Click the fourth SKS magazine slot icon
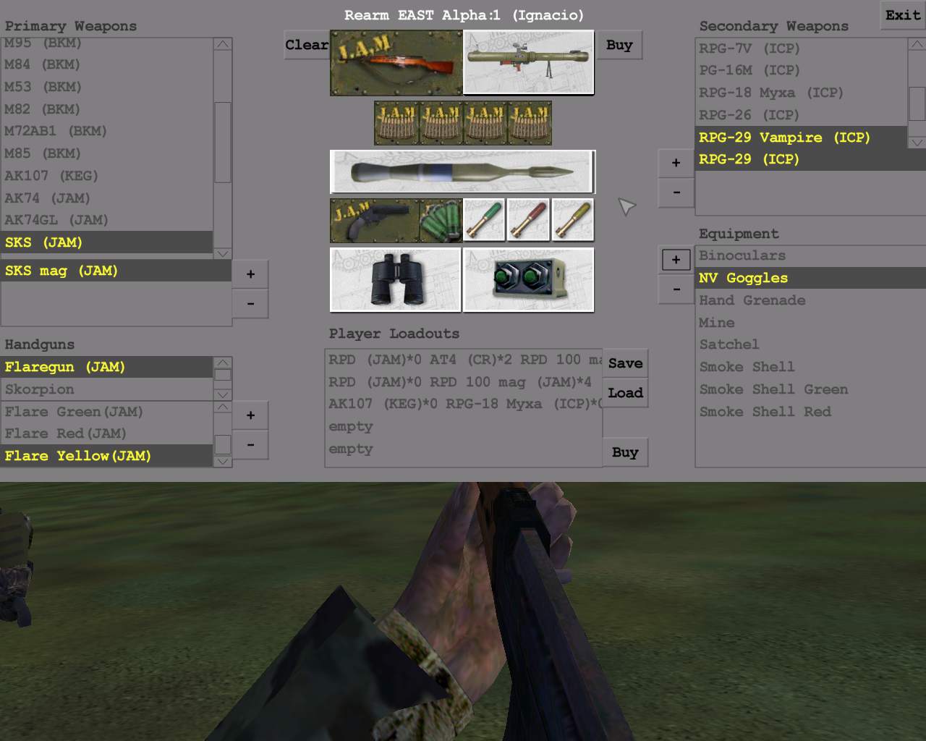This screenshot has width=926, height=741. coord(529,123)
